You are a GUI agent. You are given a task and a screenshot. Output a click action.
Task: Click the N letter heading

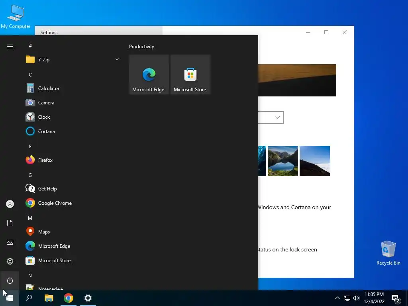point(30,275)
